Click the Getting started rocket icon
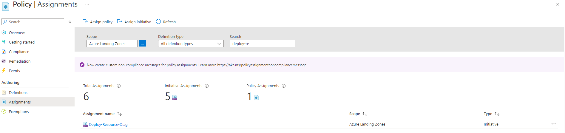Image resolution: width=565 pixels, height=133 pixels. tap(4, 42)
